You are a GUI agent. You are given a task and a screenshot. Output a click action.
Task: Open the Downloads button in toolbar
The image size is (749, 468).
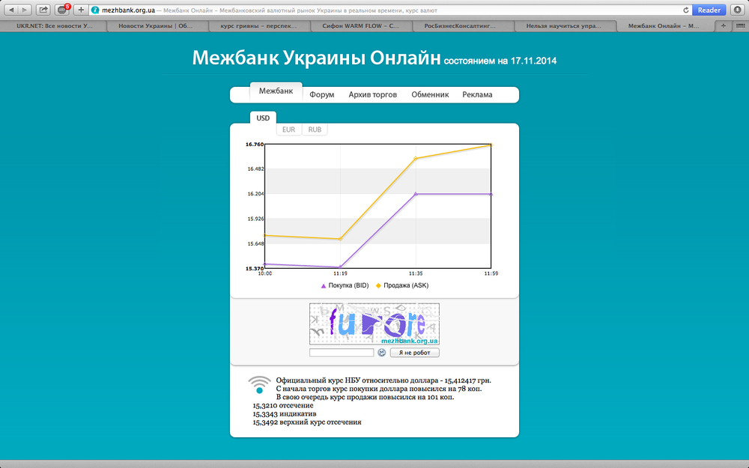coord(737,10)
